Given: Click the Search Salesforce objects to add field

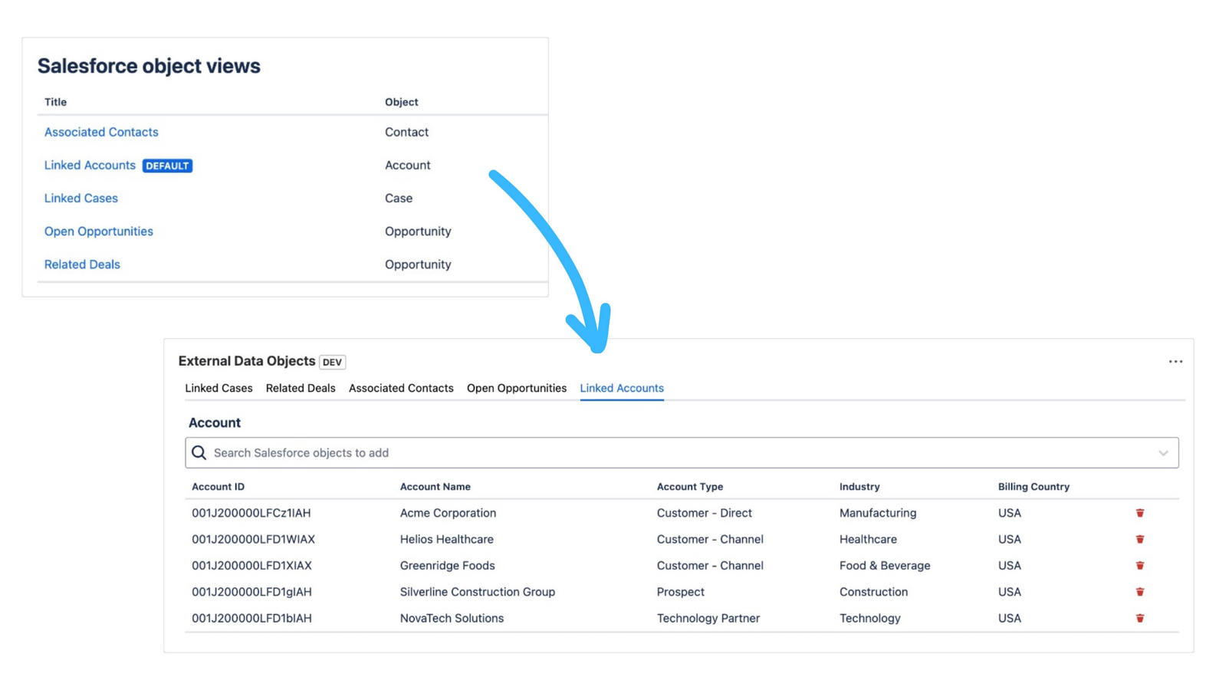Looking at the screenshot, I should coord(682,453).
